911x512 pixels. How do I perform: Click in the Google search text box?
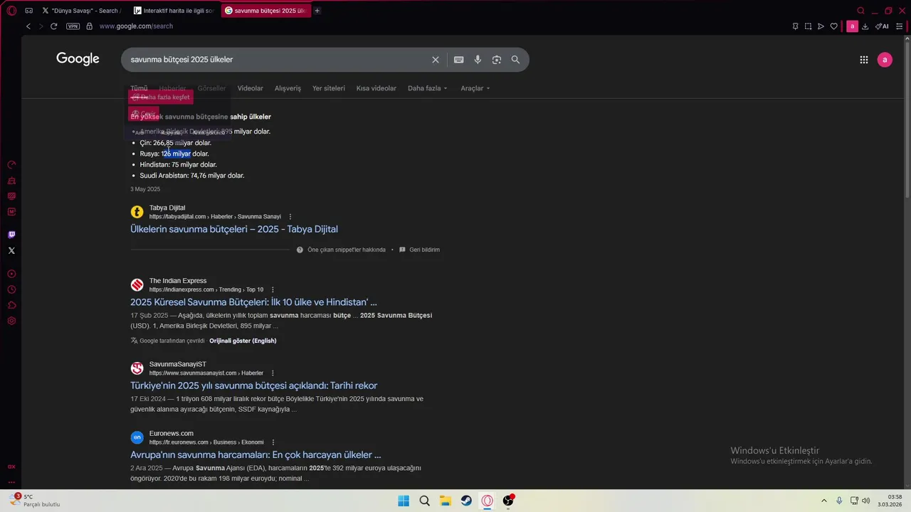coord(278,60)
